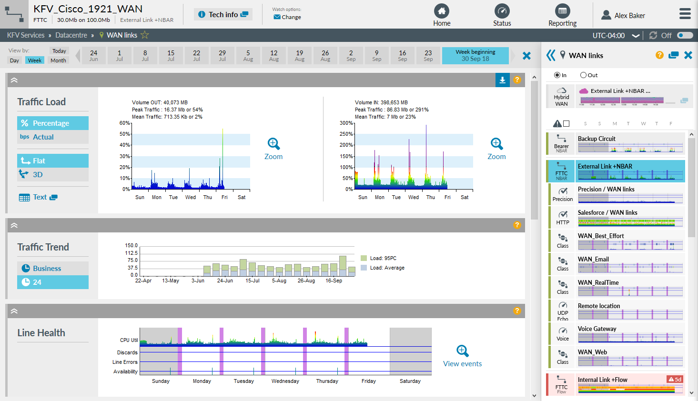Collapse the Traffic Load section

tap(14, 80)
